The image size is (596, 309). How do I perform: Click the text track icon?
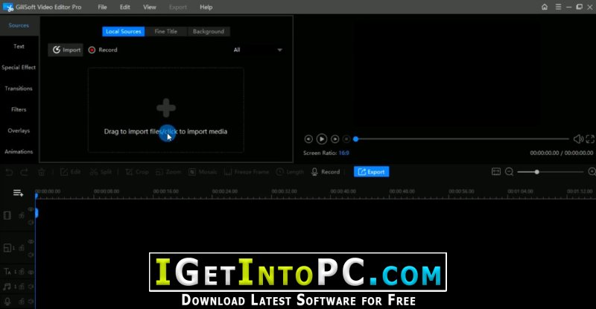pos(7,271)
